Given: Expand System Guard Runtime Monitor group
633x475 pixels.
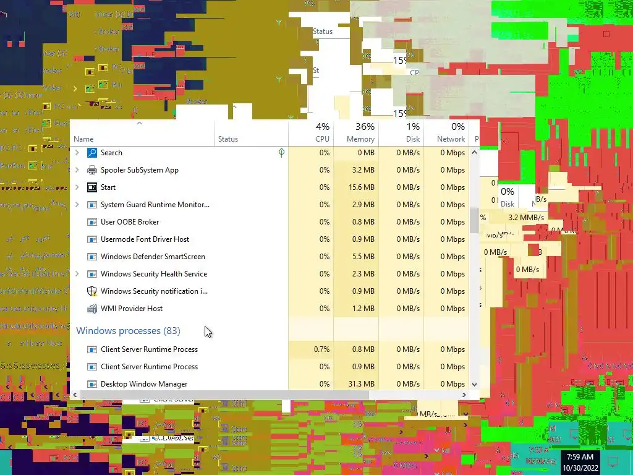Looking at the screenshot, I should click(x=77, y=205).
